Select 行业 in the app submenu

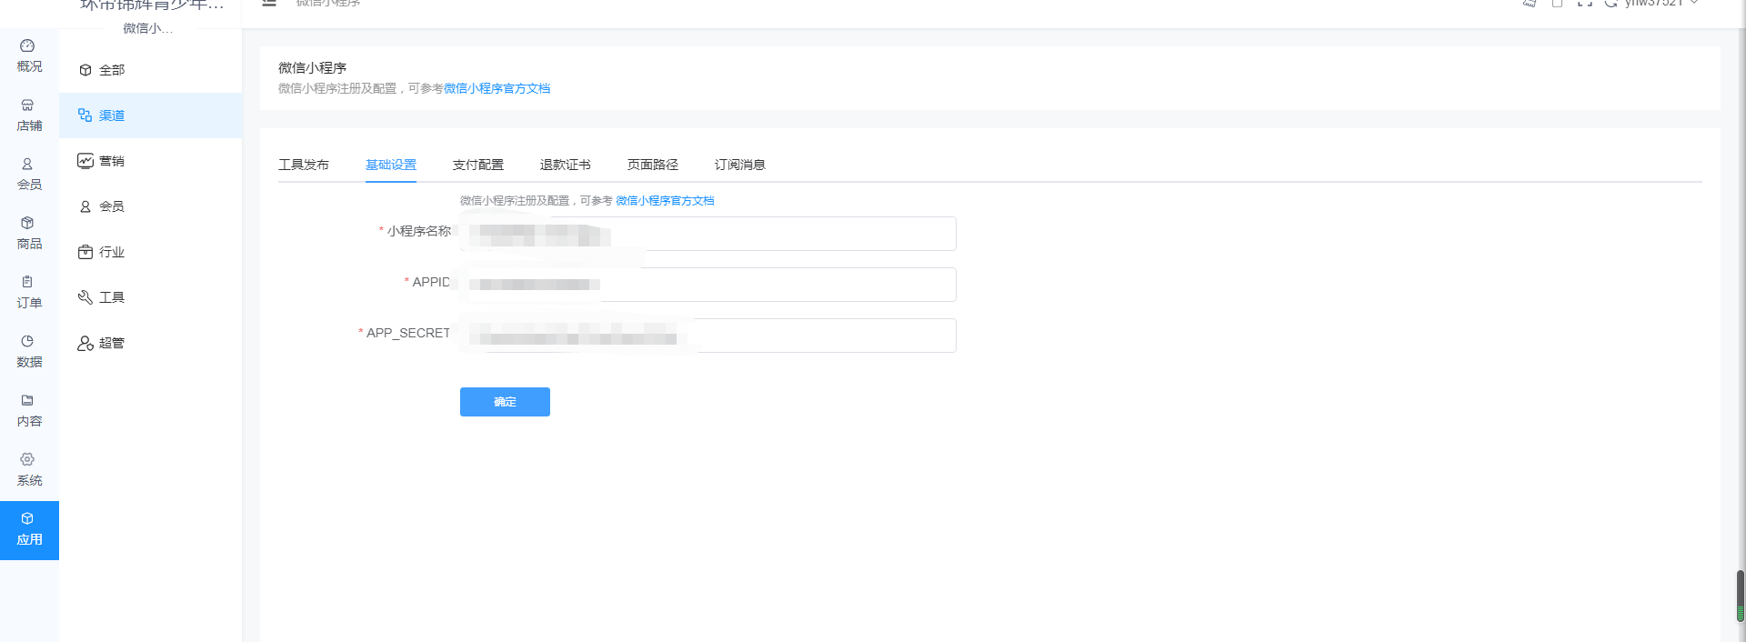pos(151,252)
